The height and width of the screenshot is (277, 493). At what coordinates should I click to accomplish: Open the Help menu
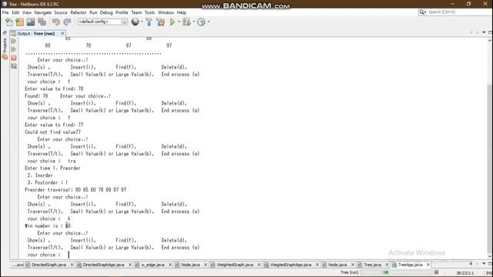point(182,12)
